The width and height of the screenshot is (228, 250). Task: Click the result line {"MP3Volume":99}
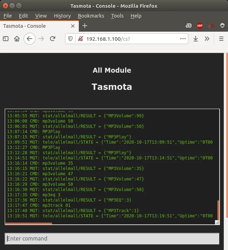pyautogui.click(x=76, y=116)
